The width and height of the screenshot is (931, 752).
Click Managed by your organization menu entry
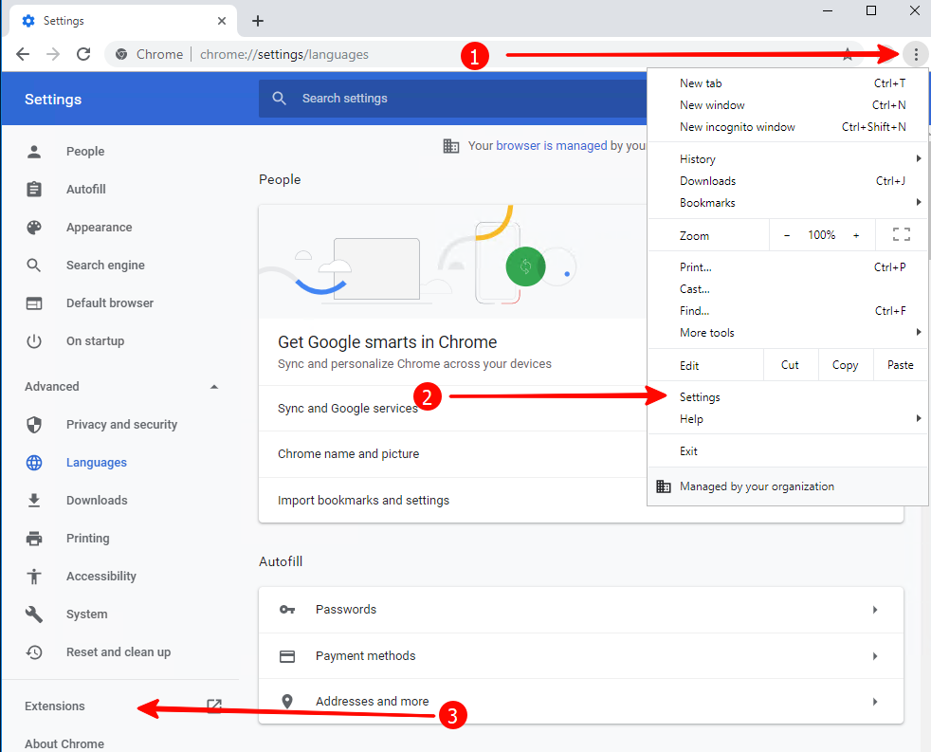787,486
